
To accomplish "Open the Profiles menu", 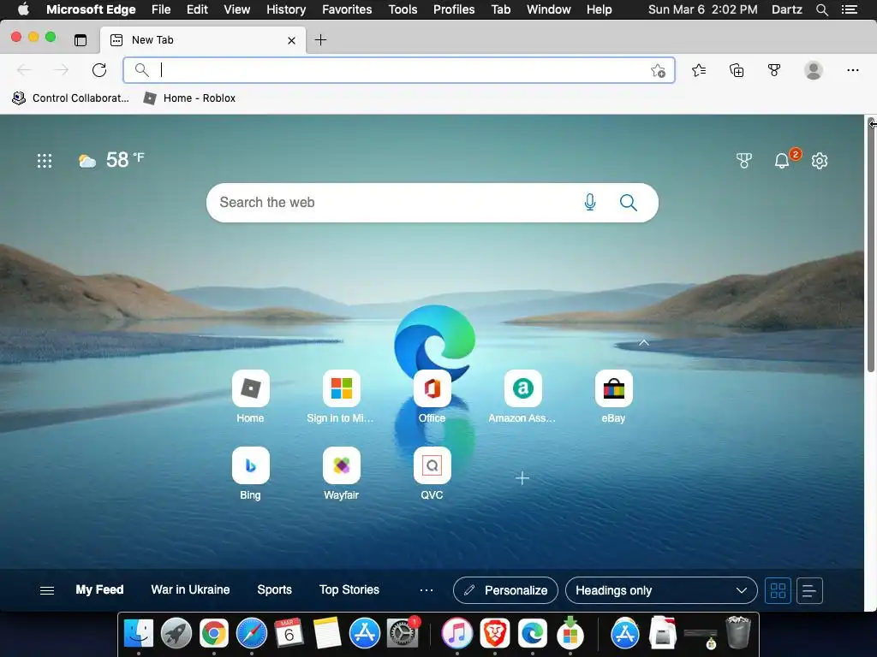I will click(x=454, y=9).
